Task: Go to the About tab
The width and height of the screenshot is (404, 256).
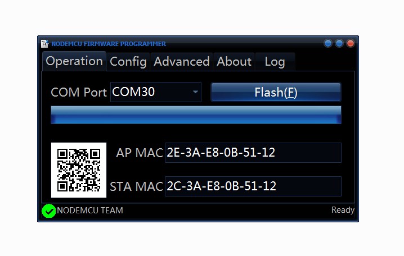Action: pos(234,62)
